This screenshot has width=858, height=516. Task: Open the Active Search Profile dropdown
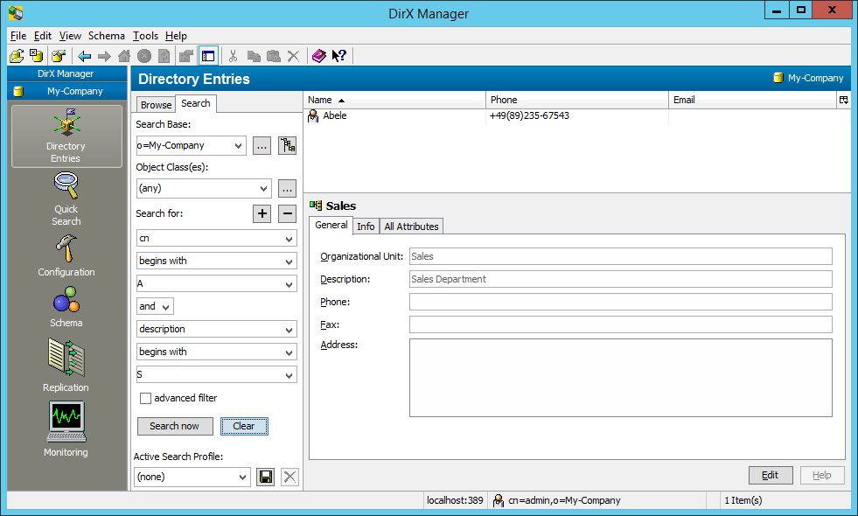point(243,478)
